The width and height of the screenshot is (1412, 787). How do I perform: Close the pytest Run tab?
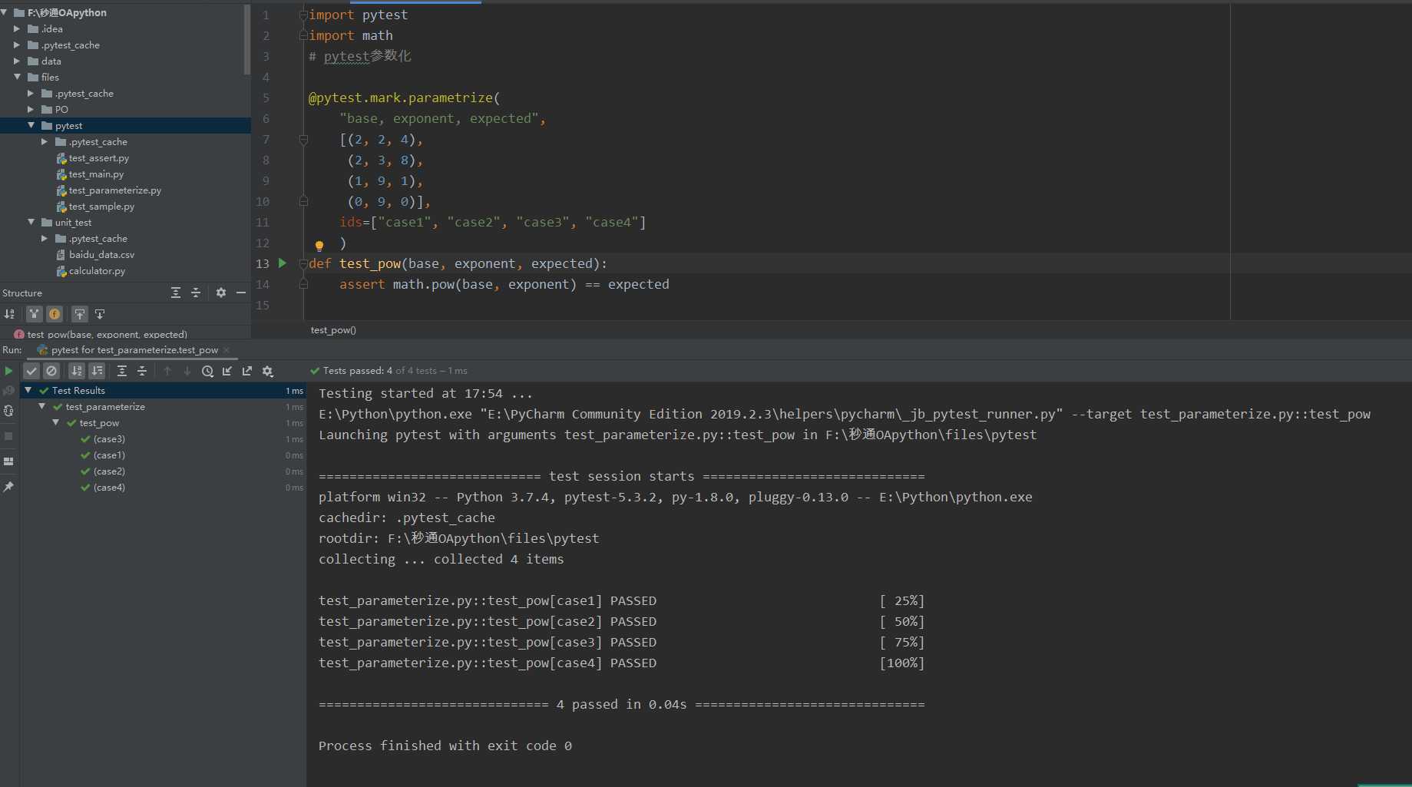tap(227, 350)
